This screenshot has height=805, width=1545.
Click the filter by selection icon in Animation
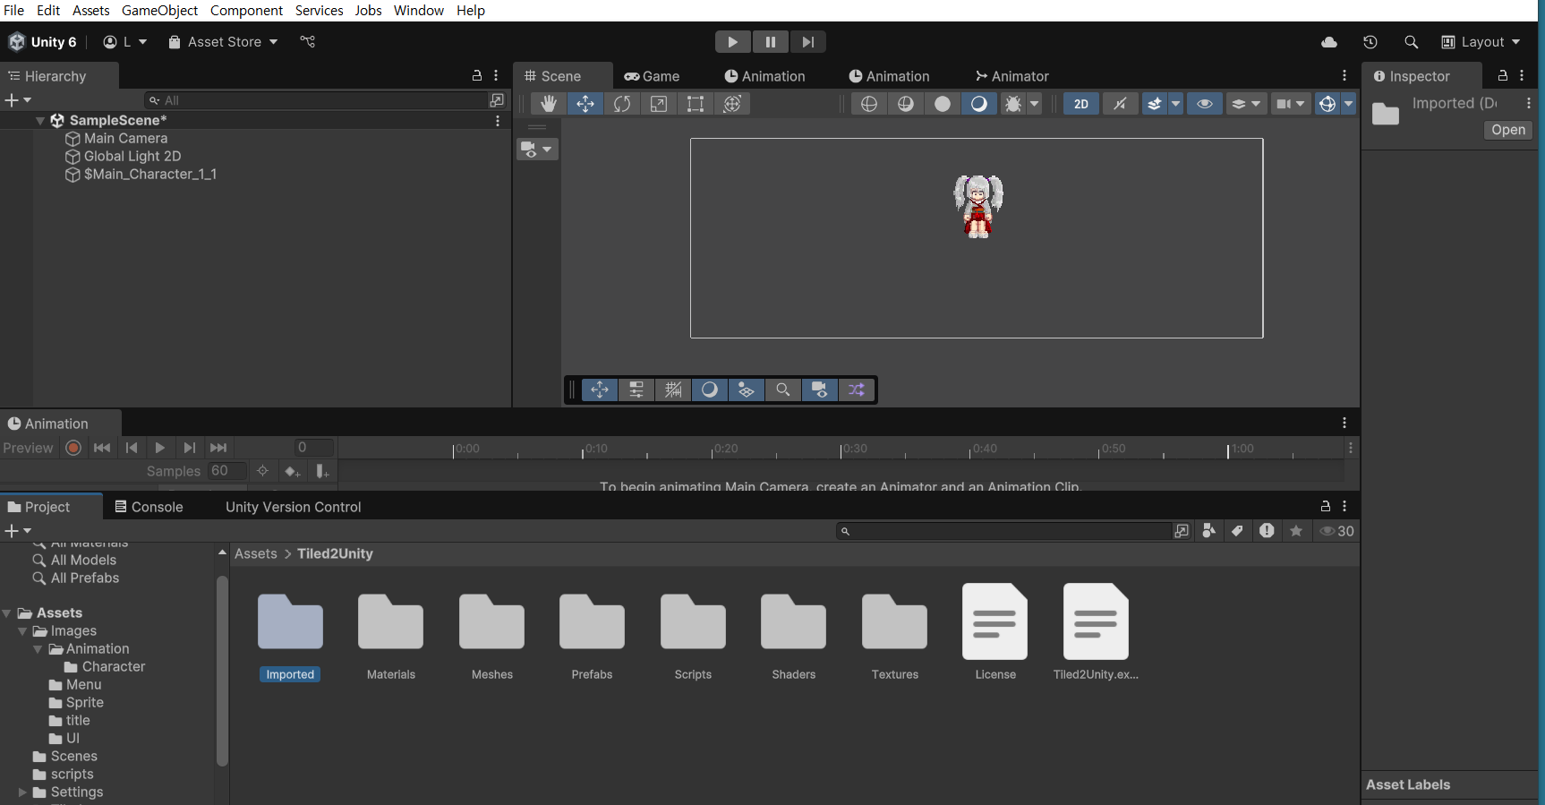[x=262, y=471]
